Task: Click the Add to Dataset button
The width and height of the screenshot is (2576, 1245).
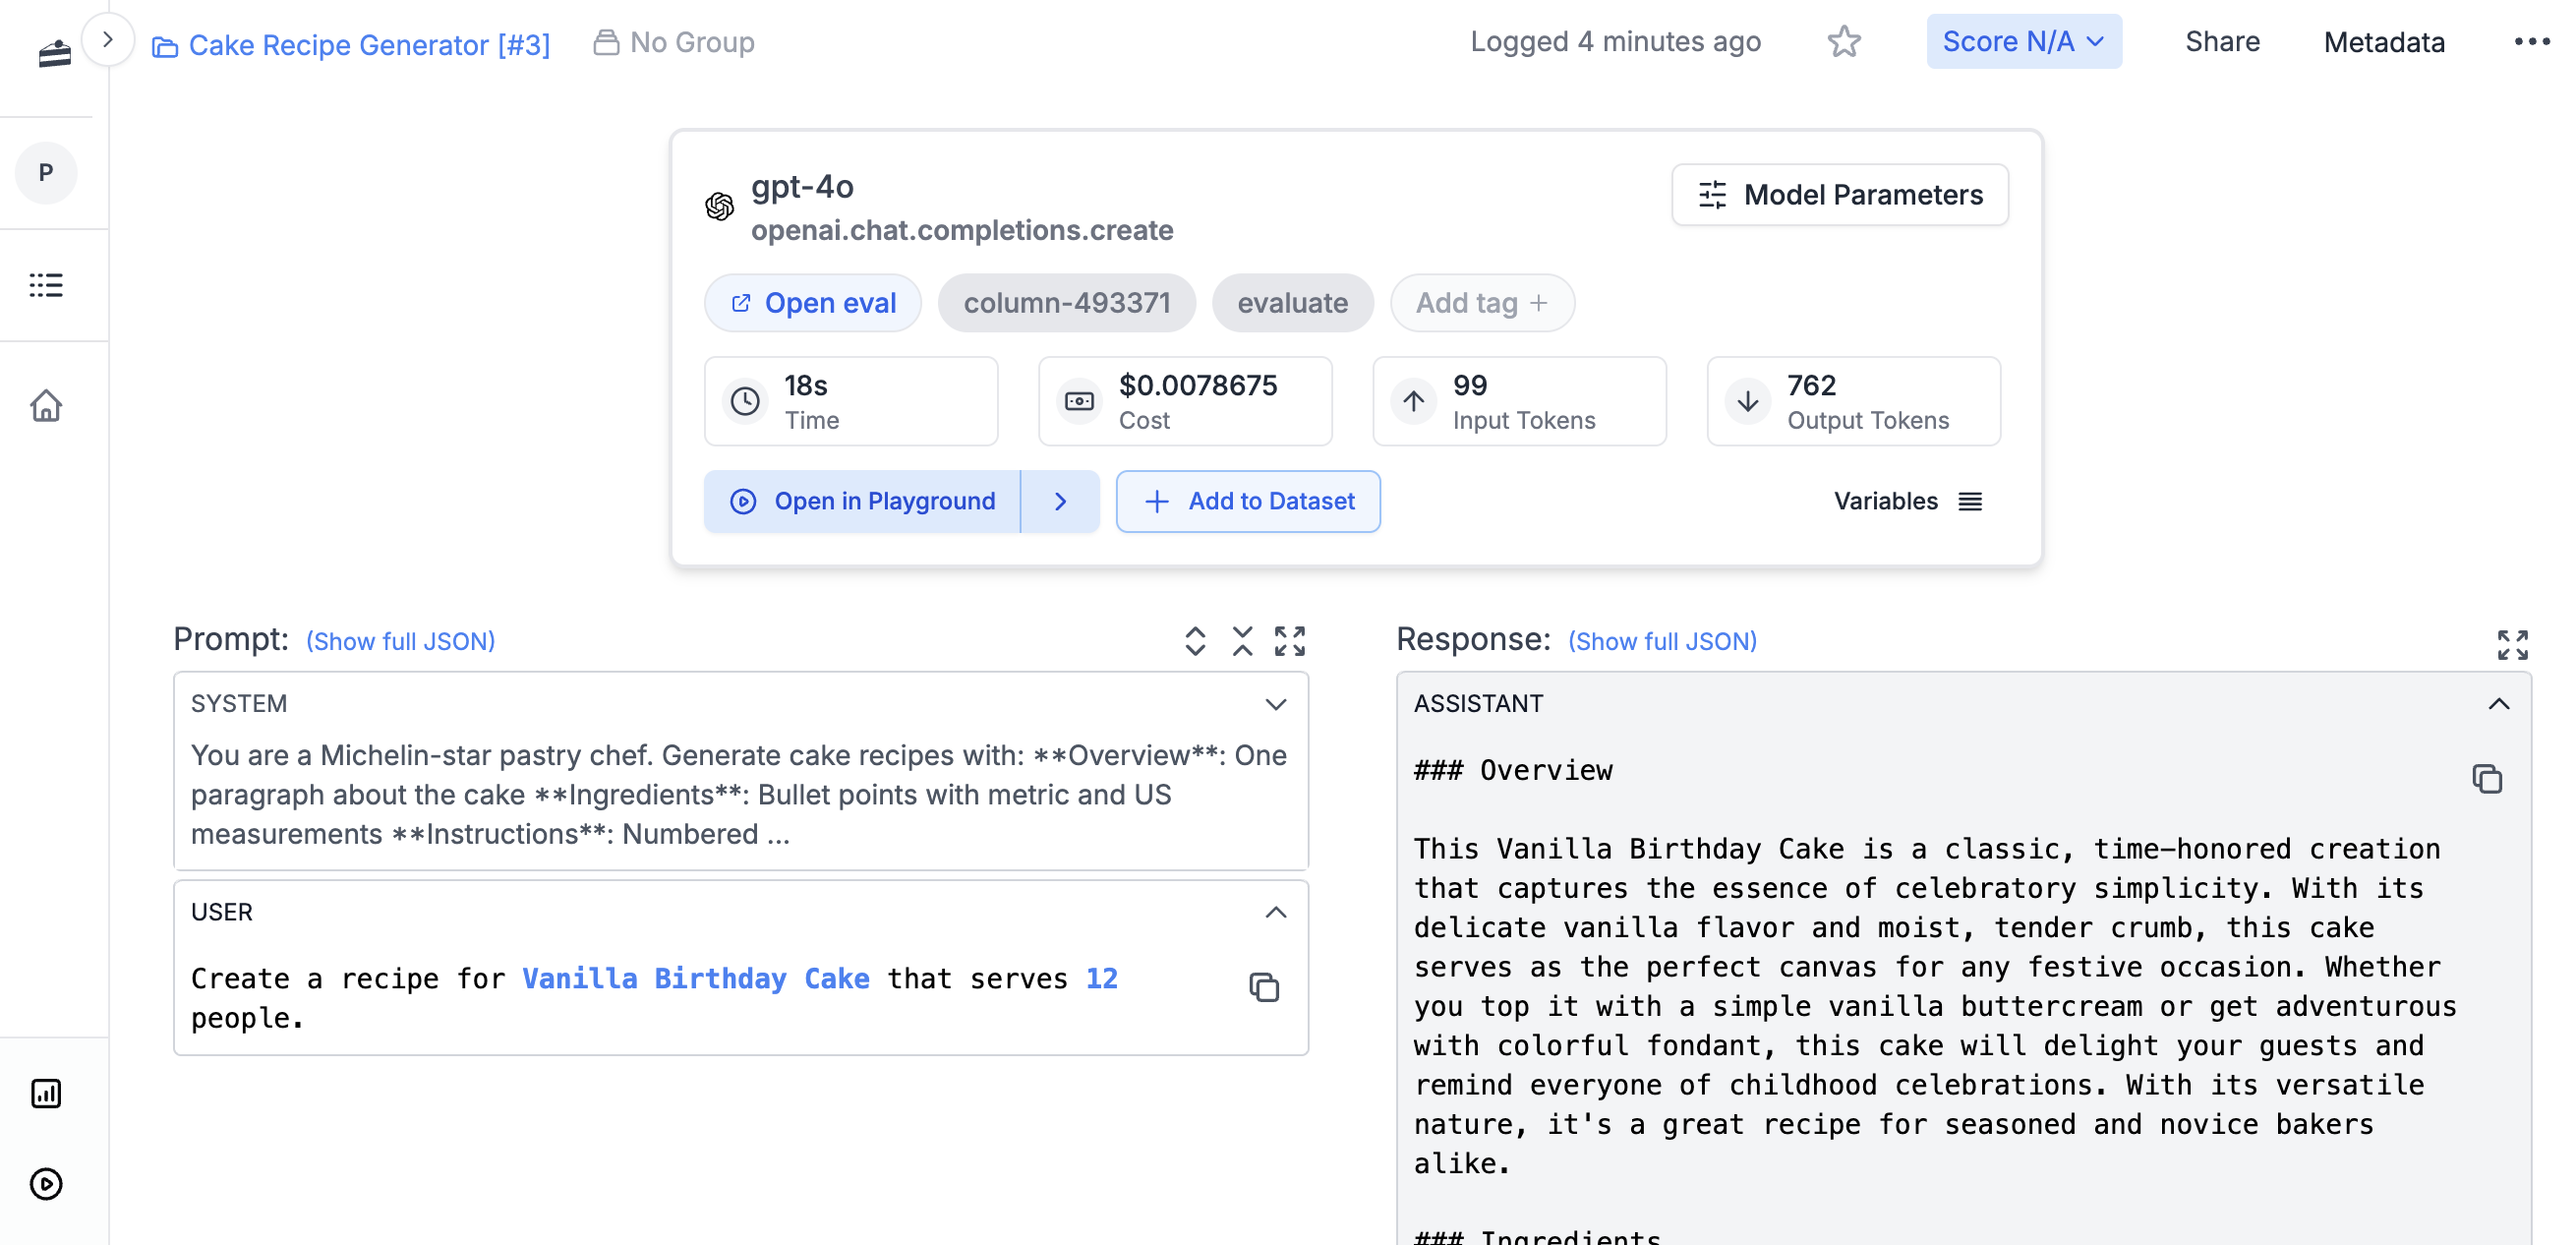Action: point(1248,501)
